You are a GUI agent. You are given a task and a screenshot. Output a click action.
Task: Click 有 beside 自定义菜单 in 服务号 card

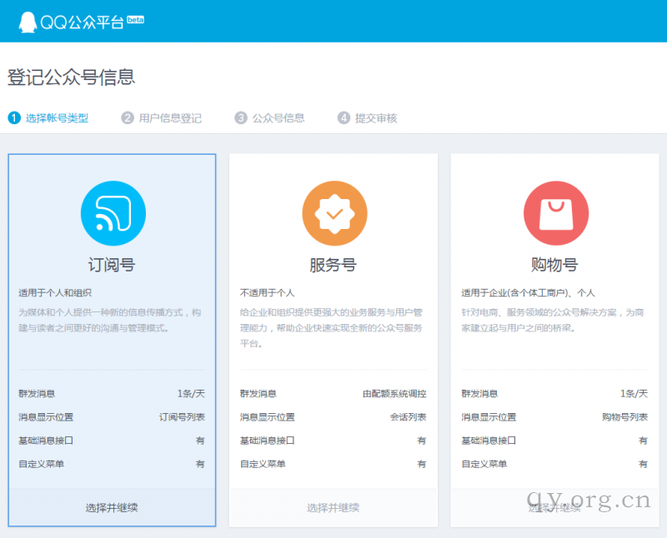pyautogui.click(x=422, y=464)
